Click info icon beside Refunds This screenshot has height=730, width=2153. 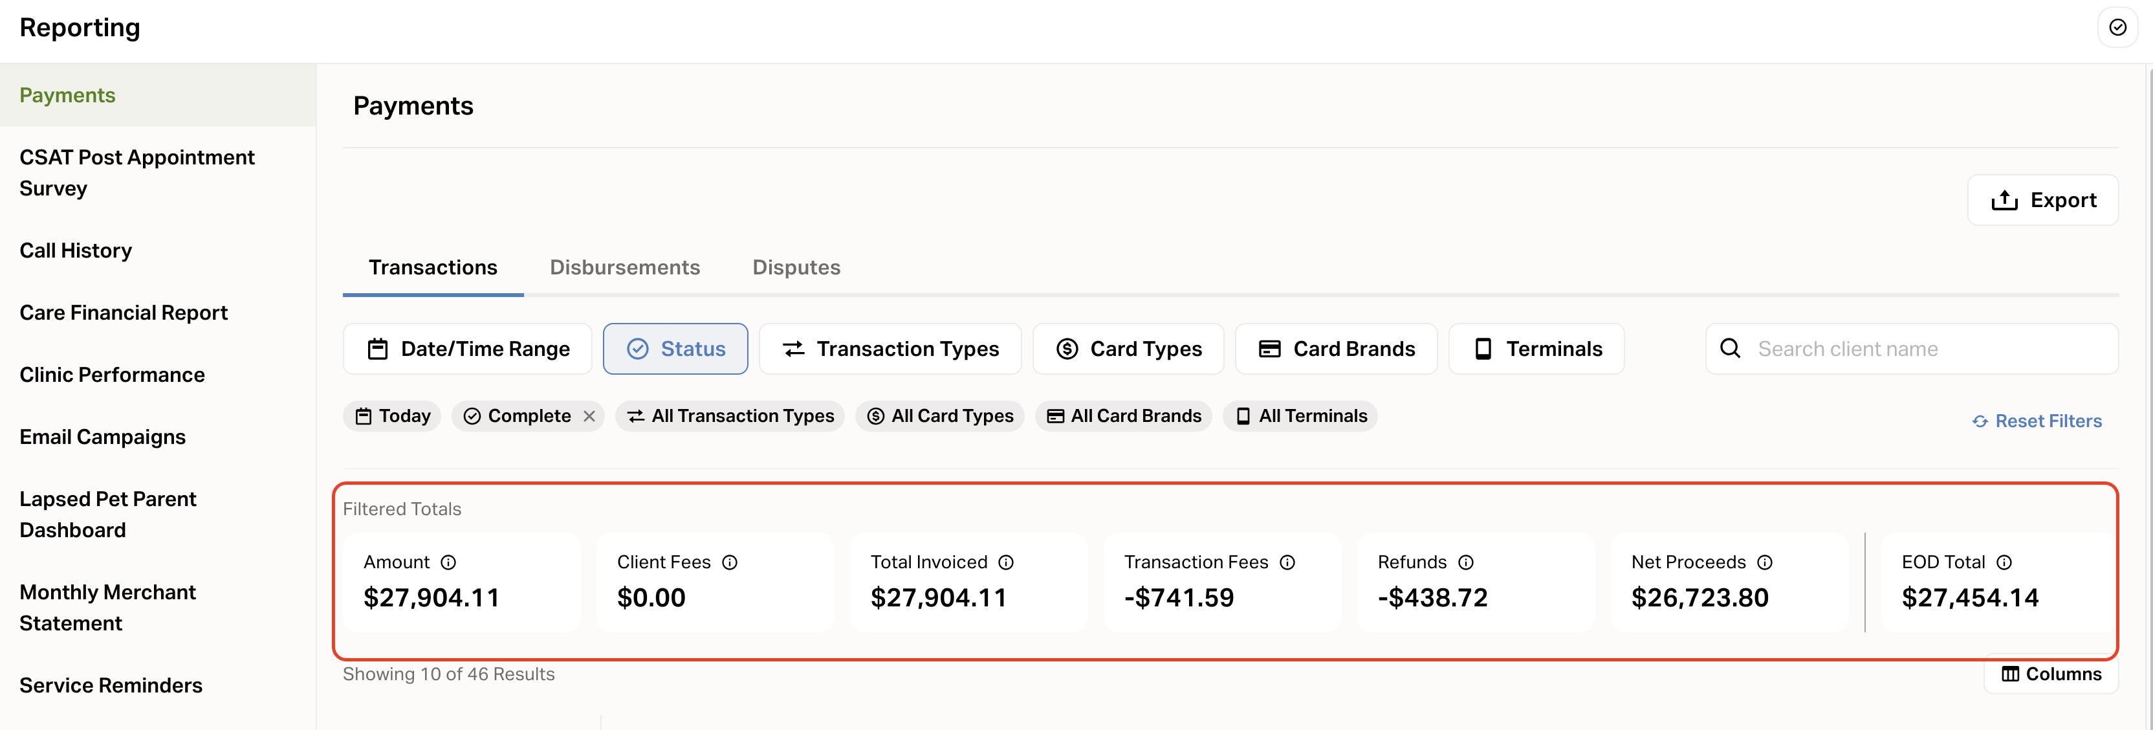(1466, 562)
